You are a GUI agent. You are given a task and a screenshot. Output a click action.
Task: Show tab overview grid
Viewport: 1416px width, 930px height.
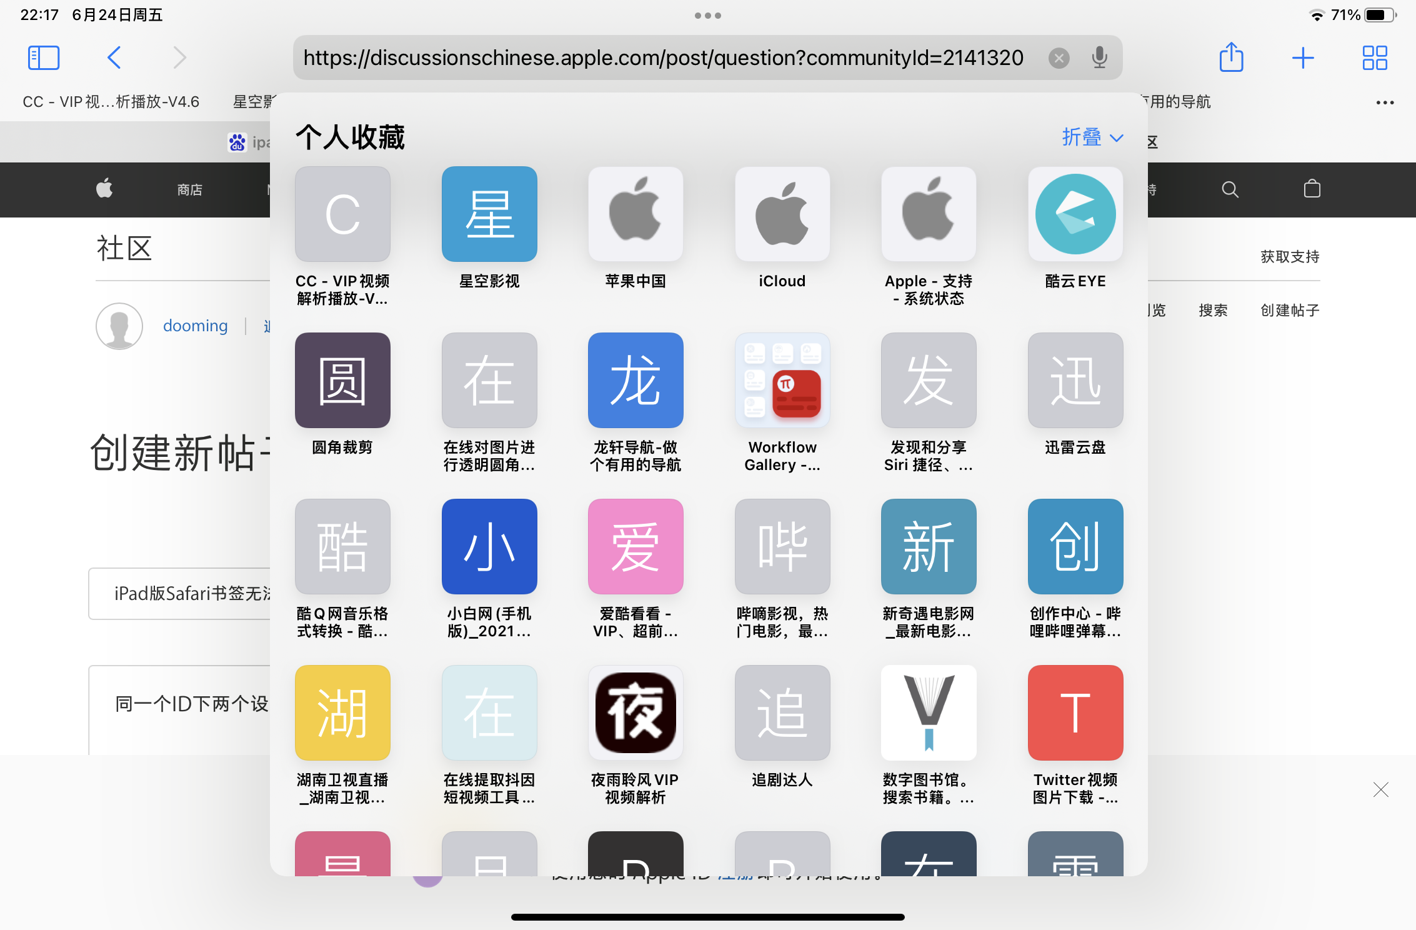pyautogui.click(x=1374, y=57)
